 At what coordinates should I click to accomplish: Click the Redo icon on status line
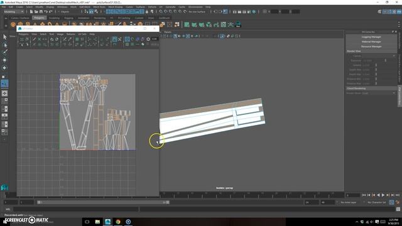[50, 11]
